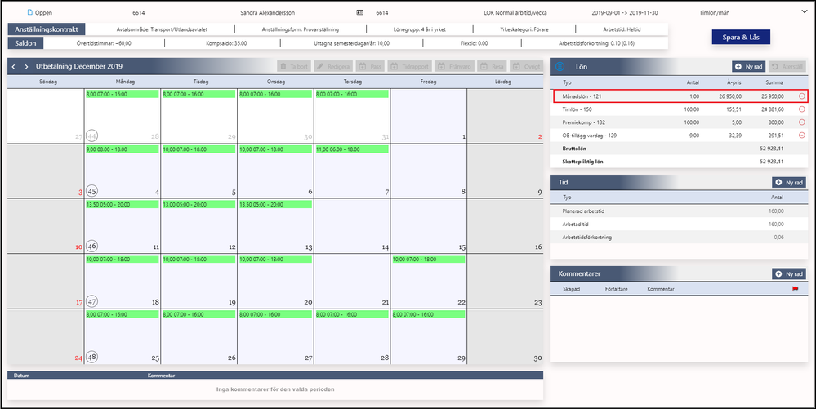Click the Tidrapport toolbar button

[x=409, y=67]
